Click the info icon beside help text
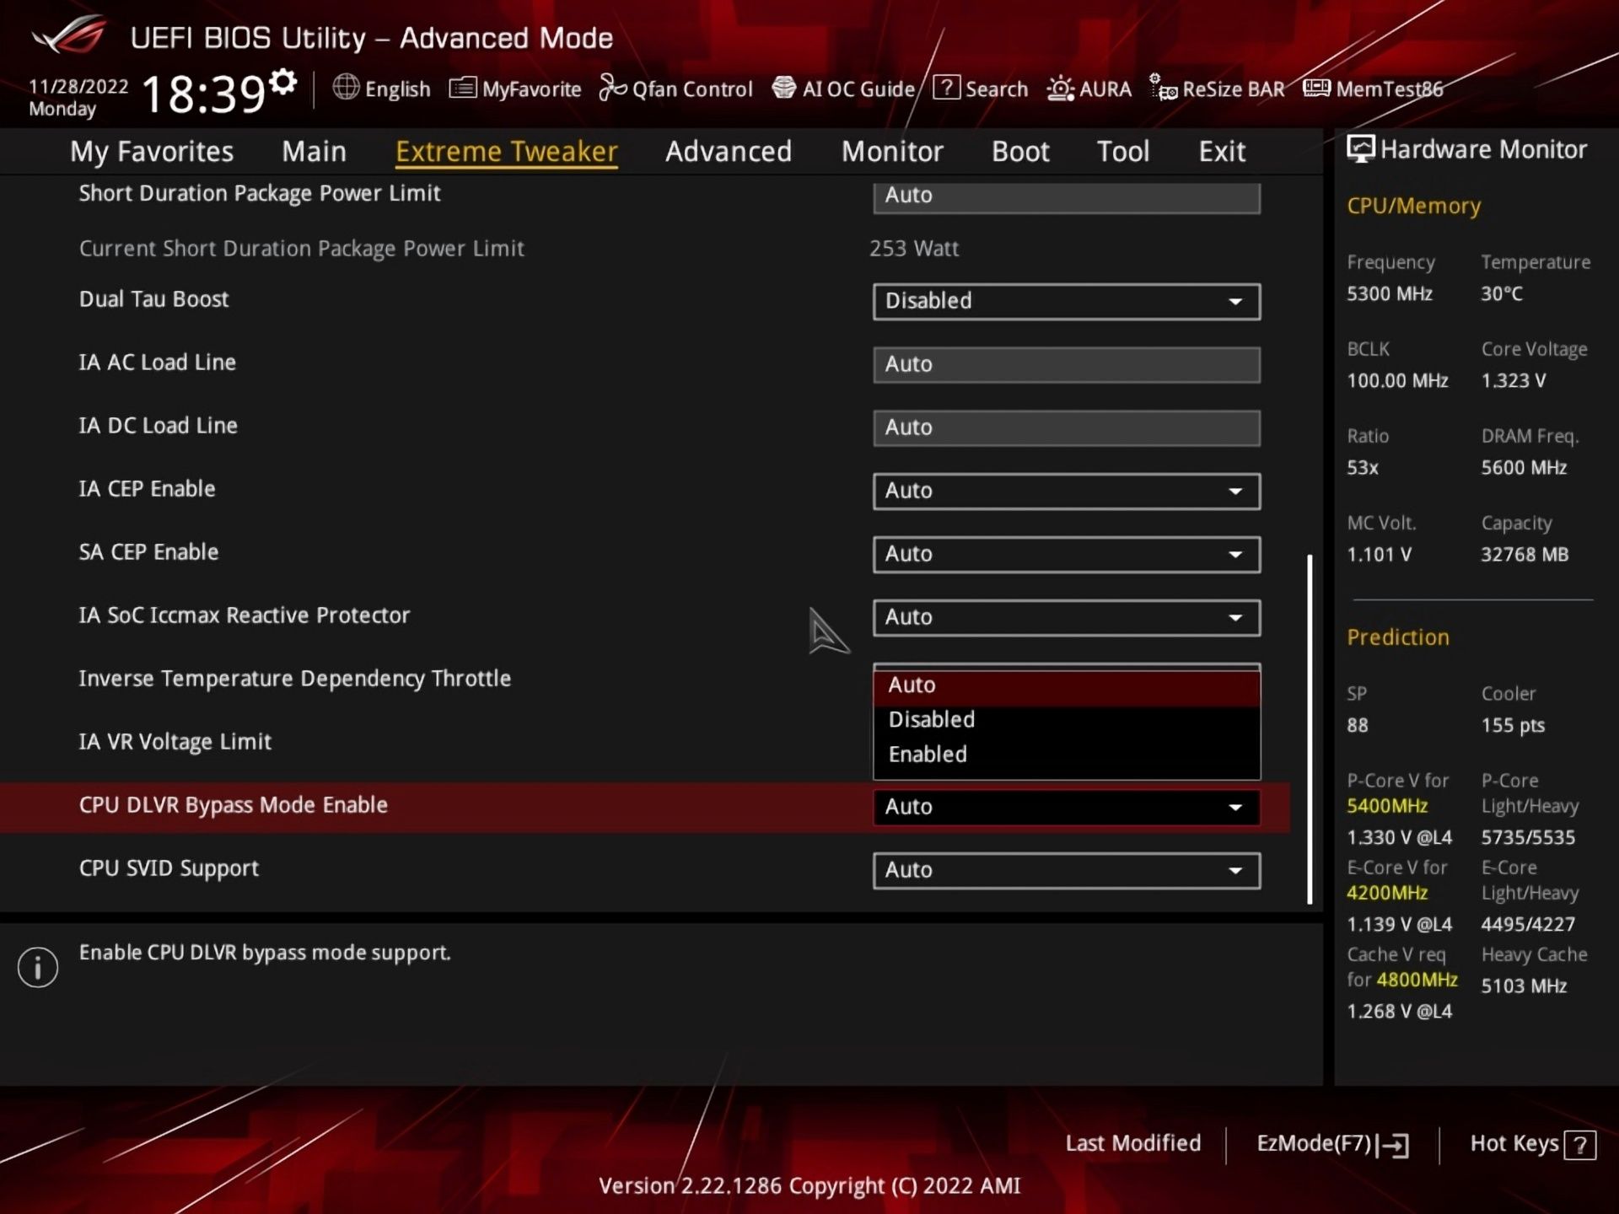The height and width of the screenshot is (1214, 1619). pos(38,967)
